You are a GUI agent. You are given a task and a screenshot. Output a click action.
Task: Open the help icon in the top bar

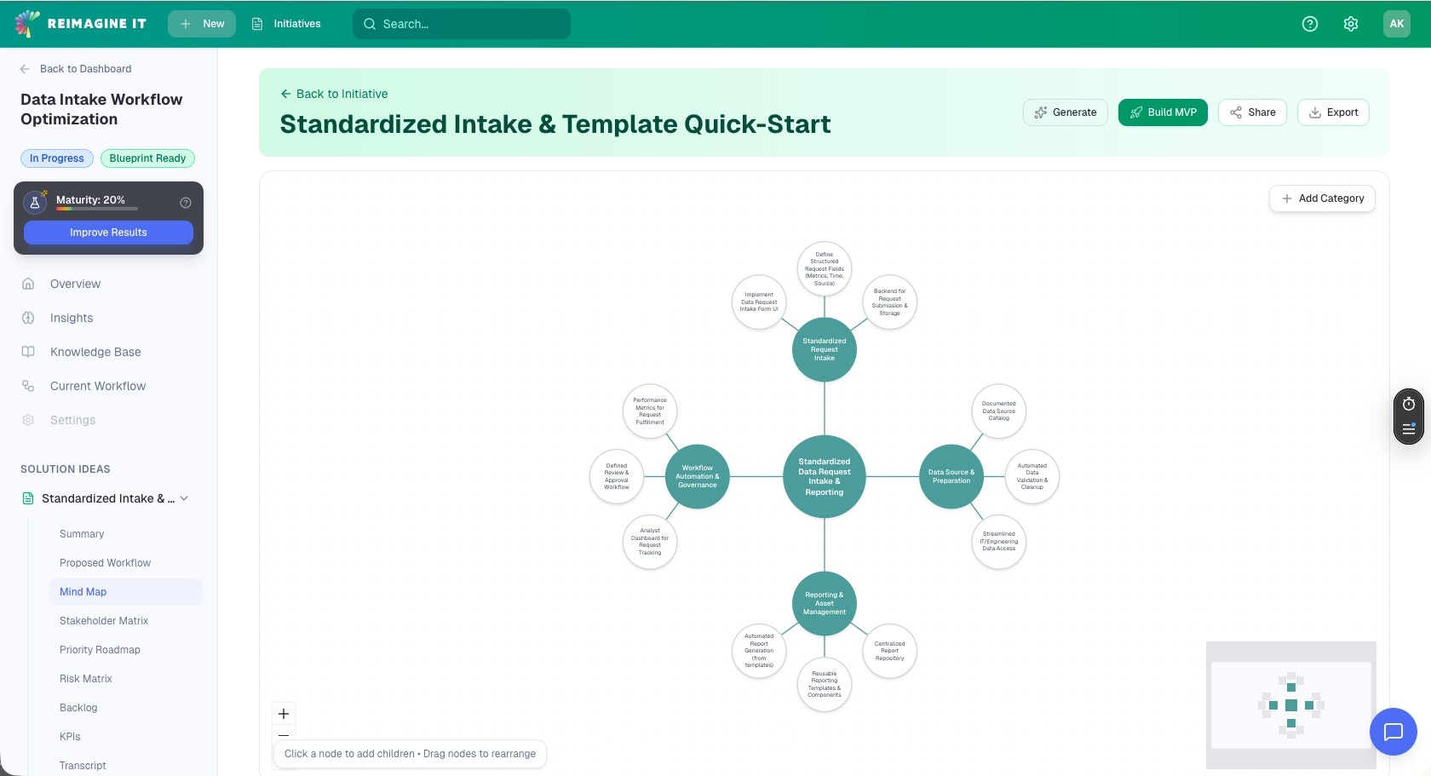click(x=1309, y=24)
